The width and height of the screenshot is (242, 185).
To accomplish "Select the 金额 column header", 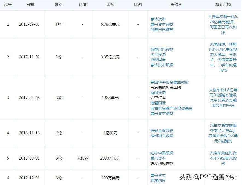I will [110, 5].
